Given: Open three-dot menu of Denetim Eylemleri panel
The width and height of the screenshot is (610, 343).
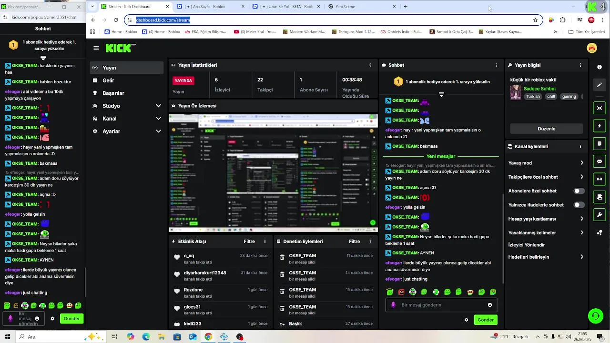Looking at the screenshot, I should (370, 242).
